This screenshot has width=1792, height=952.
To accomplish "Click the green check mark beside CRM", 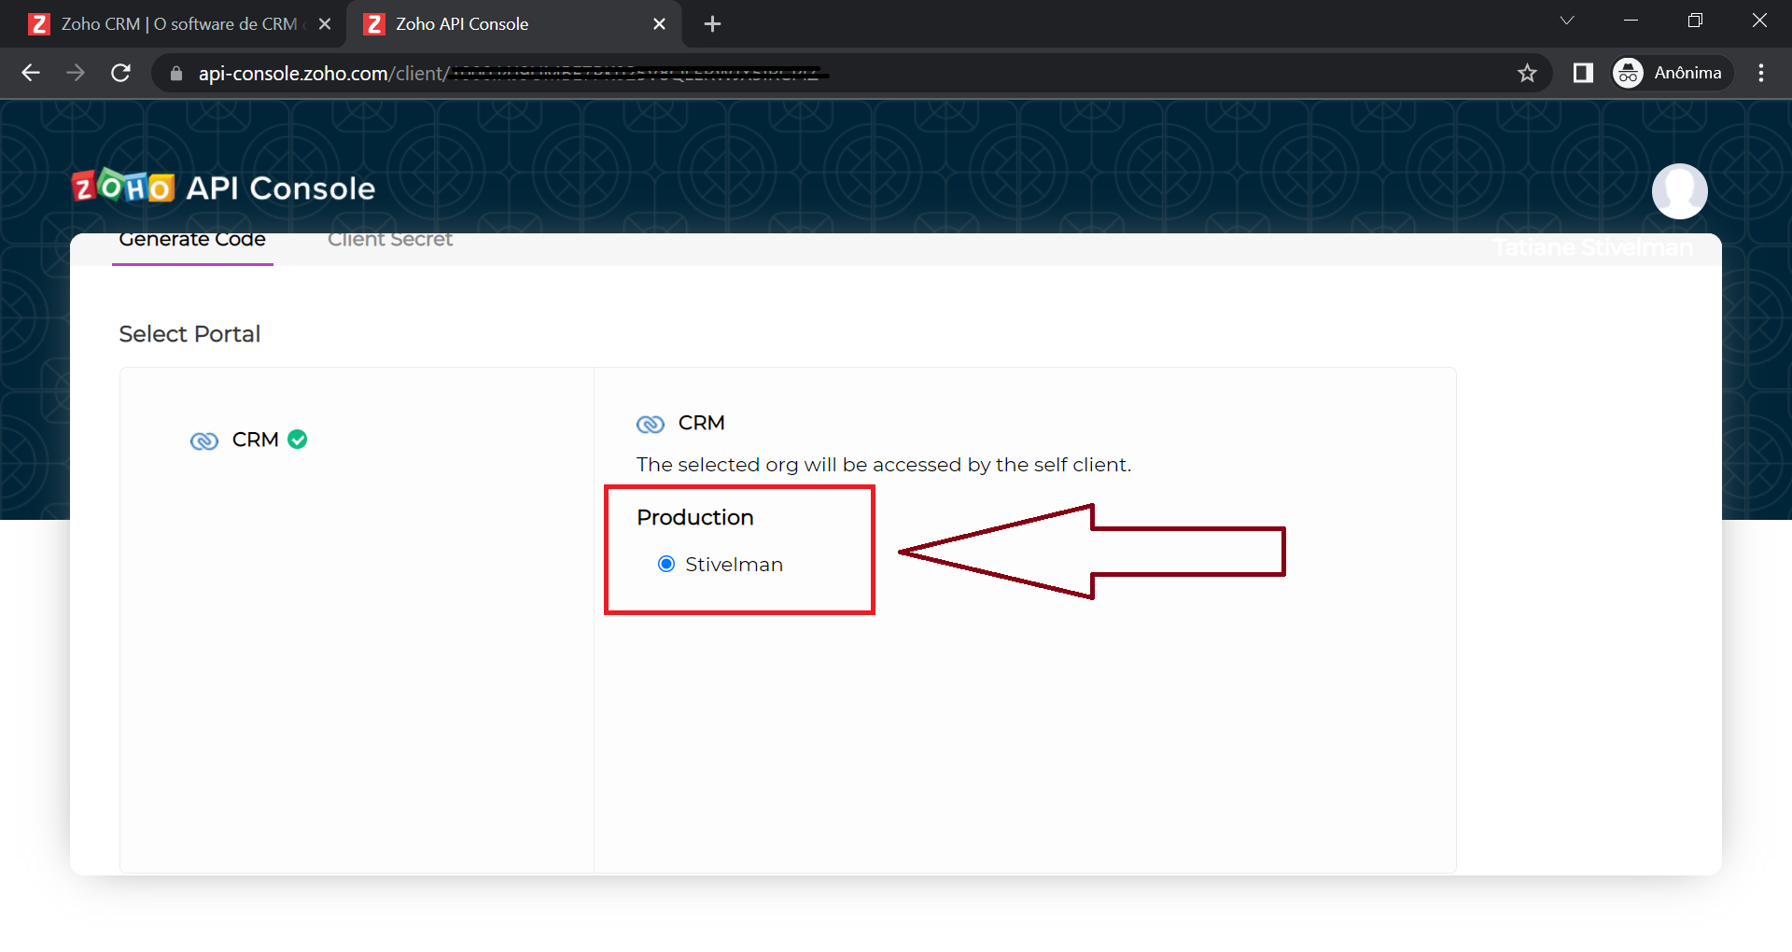I will click(298, 439).
